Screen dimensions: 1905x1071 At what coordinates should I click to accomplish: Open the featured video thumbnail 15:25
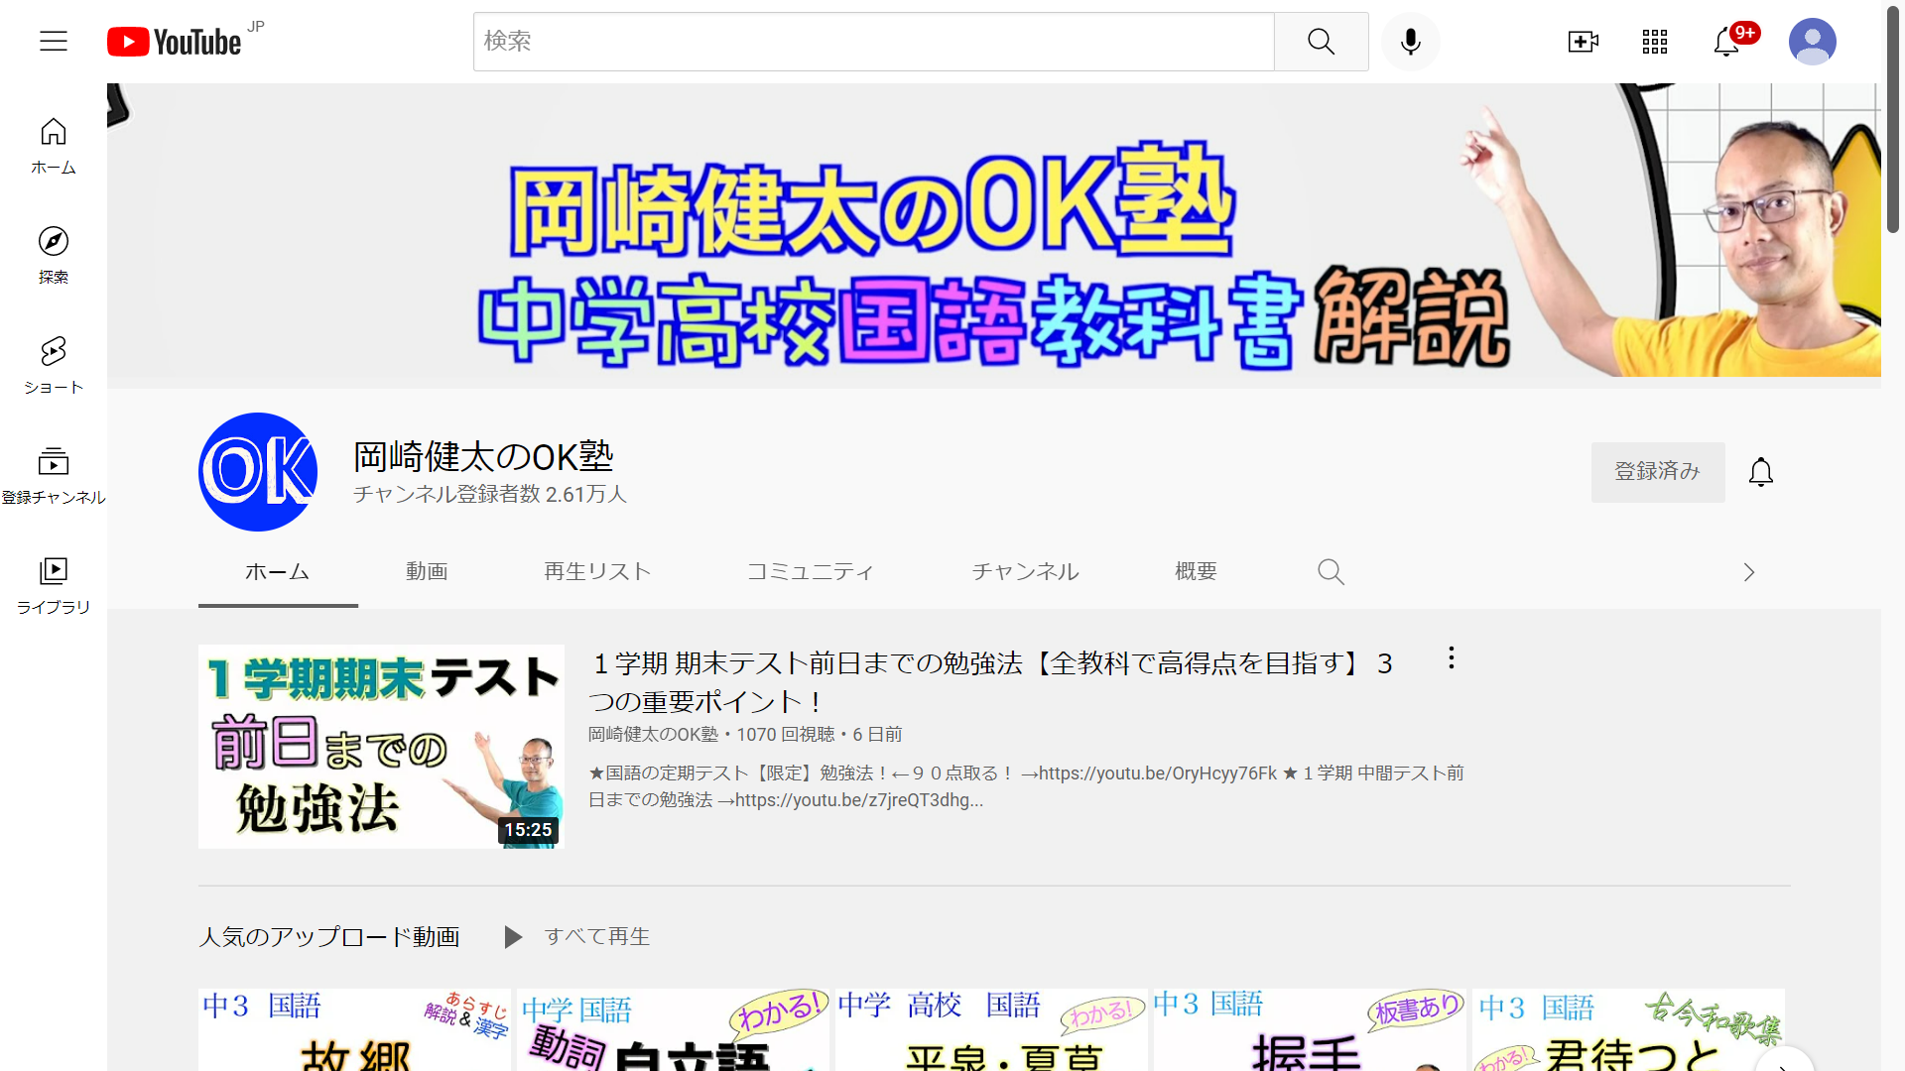pyautogui.click(x=381, y=747)
